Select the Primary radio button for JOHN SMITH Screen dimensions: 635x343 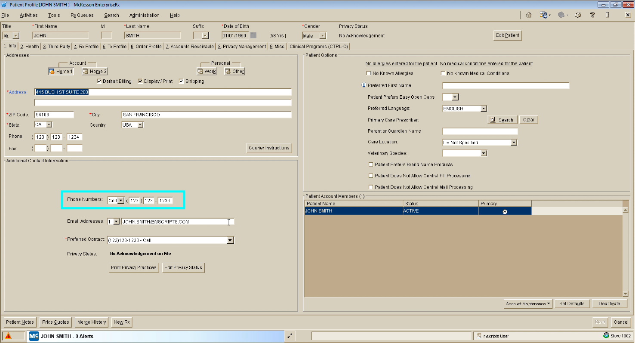coord(505,212)
